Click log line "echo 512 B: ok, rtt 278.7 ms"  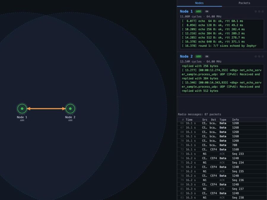213,37
